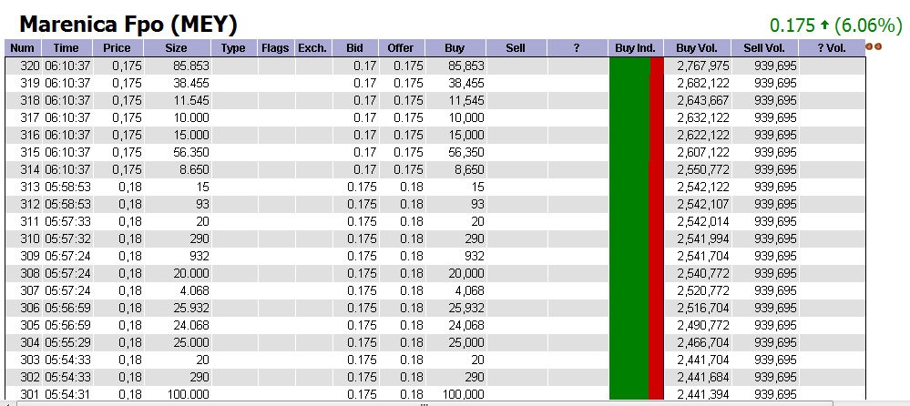Sort by the Num column header
Viewport: 910px width, 406px height.
tap(23, 48)
